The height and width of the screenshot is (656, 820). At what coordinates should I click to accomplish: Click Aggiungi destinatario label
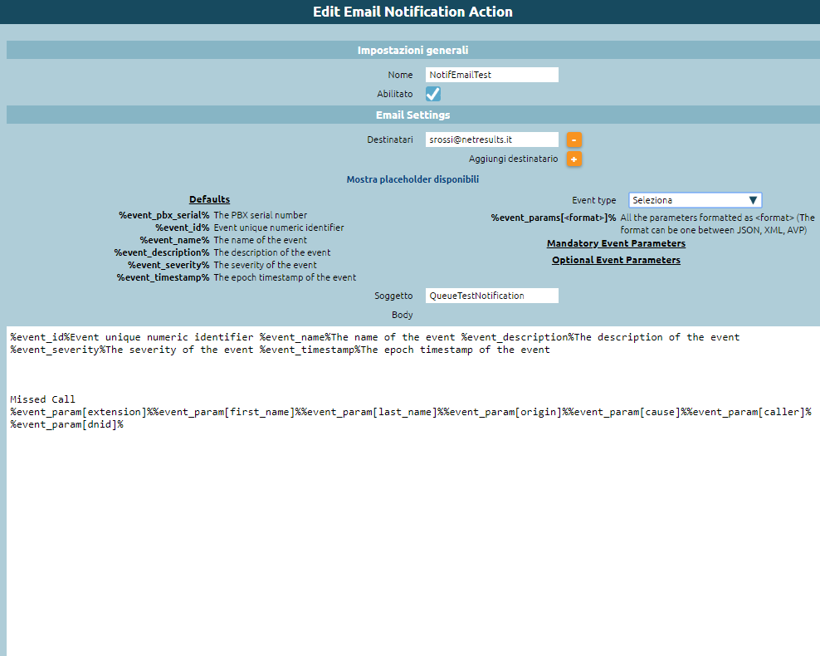[x=513, y=159]
